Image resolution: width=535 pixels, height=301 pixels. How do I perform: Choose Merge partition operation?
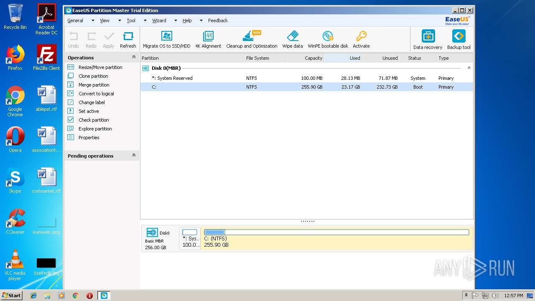[94, 85]
